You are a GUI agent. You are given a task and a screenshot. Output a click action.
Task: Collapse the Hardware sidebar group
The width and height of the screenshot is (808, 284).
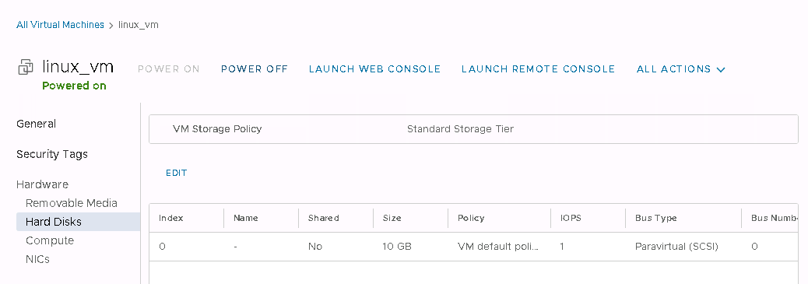[x=42, y=184]
